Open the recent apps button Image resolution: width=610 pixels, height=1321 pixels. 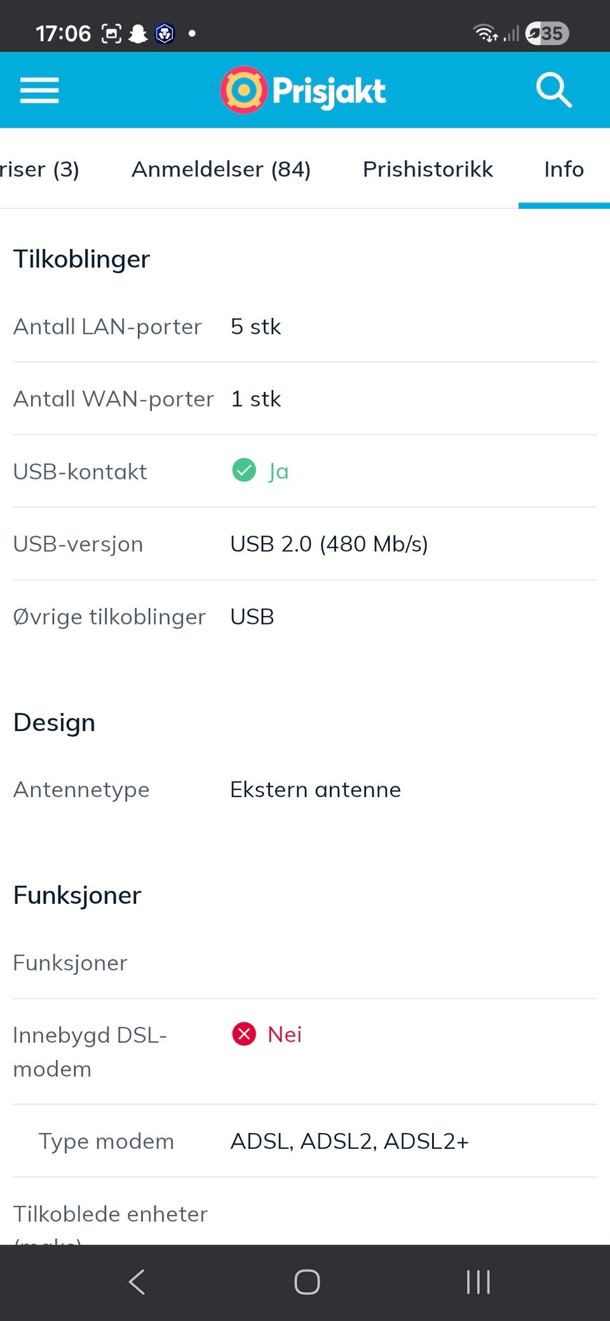[x=478, y=1282]
